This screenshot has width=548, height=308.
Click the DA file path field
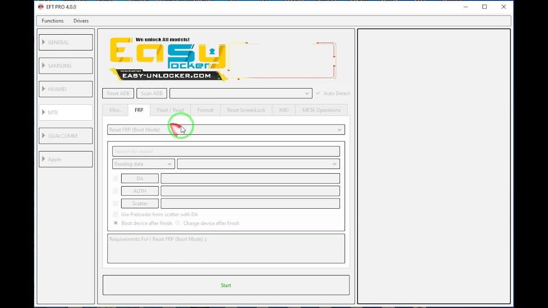(250, 178)
